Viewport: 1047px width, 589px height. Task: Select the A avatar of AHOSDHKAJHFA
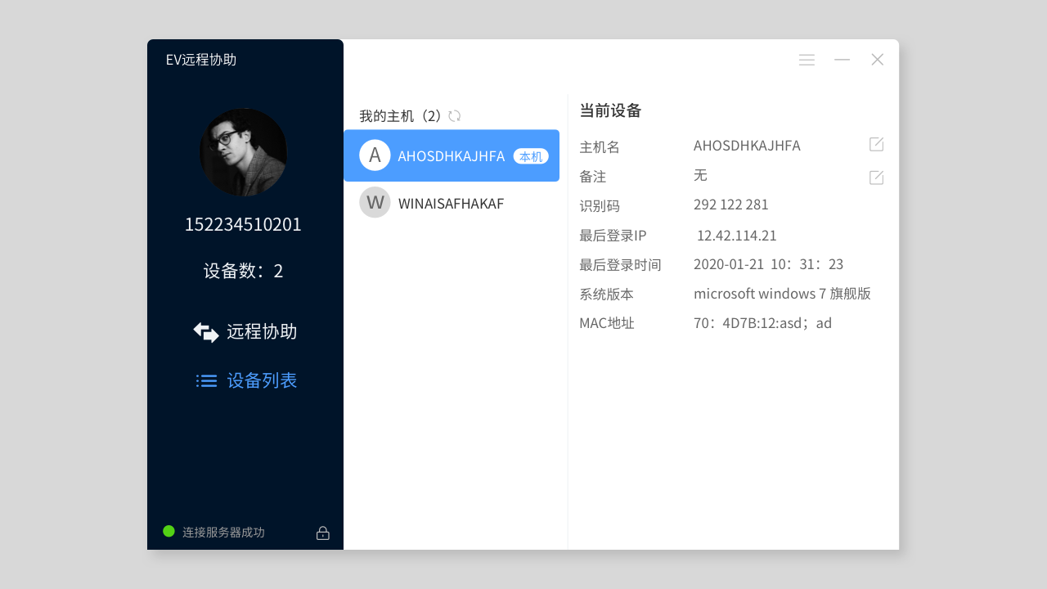pyautogui.click(x=375, y=155)
